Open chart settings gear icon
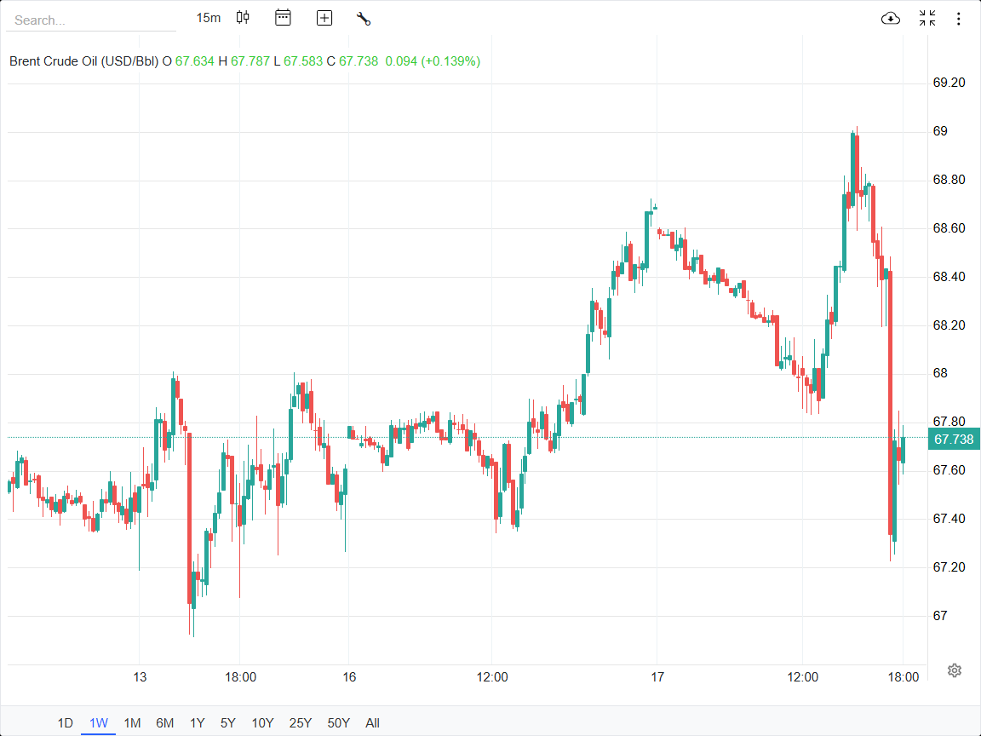The height and width of the screenshot is (736, 981). [x=955, y=670]
